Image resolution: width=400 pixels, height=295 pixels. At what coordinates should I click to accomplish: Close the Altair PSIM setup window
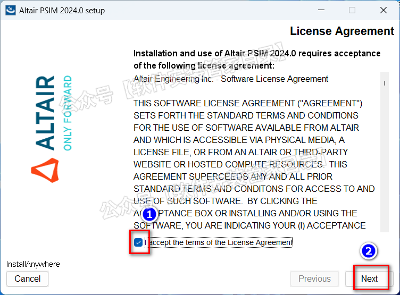[x=384, y=10]
